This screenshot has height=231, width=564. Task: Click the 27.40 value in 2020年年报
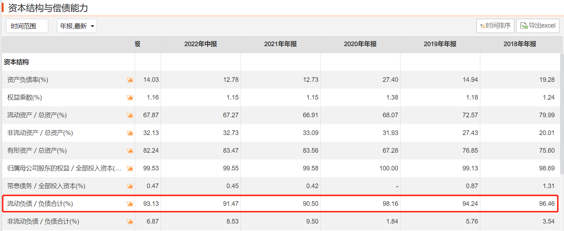tap(390, 80)
